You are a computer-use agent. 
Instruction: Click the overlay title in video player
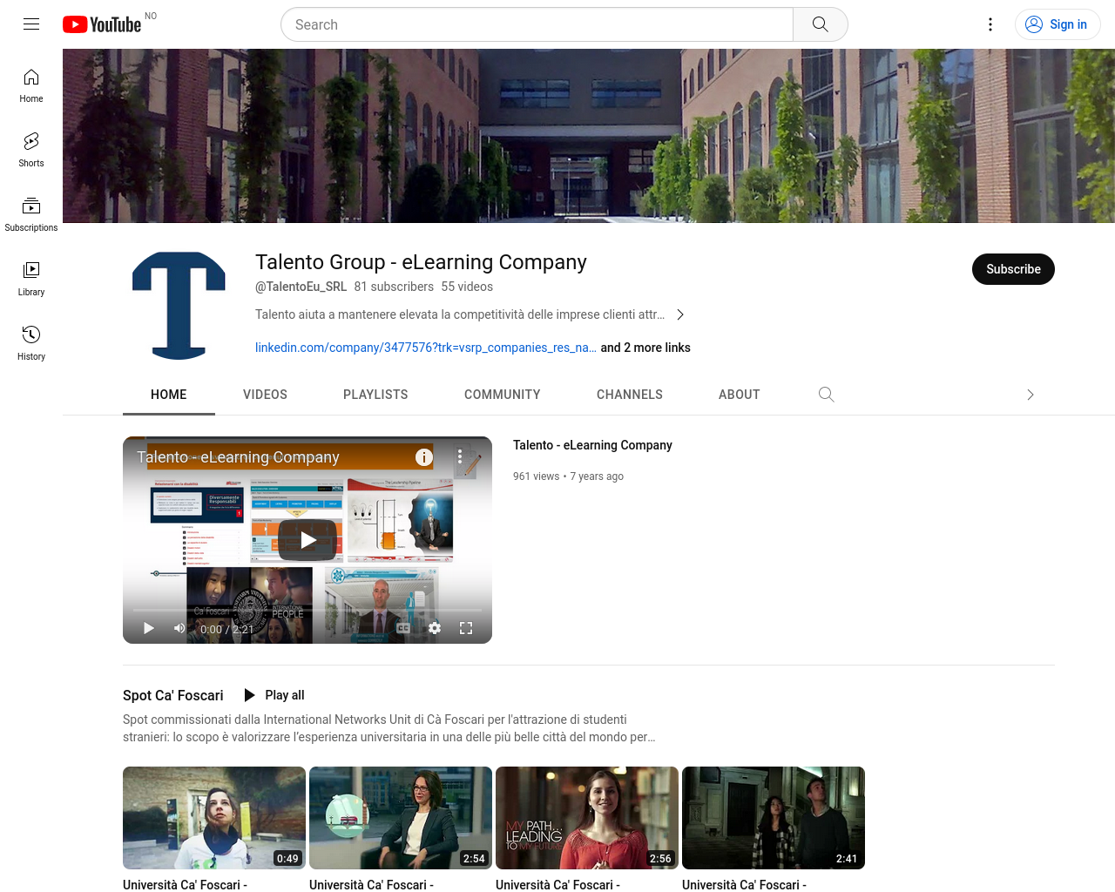click(238, 457)
